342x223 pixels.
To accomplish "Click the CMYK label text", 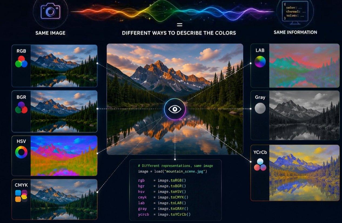I will point(21,185).
